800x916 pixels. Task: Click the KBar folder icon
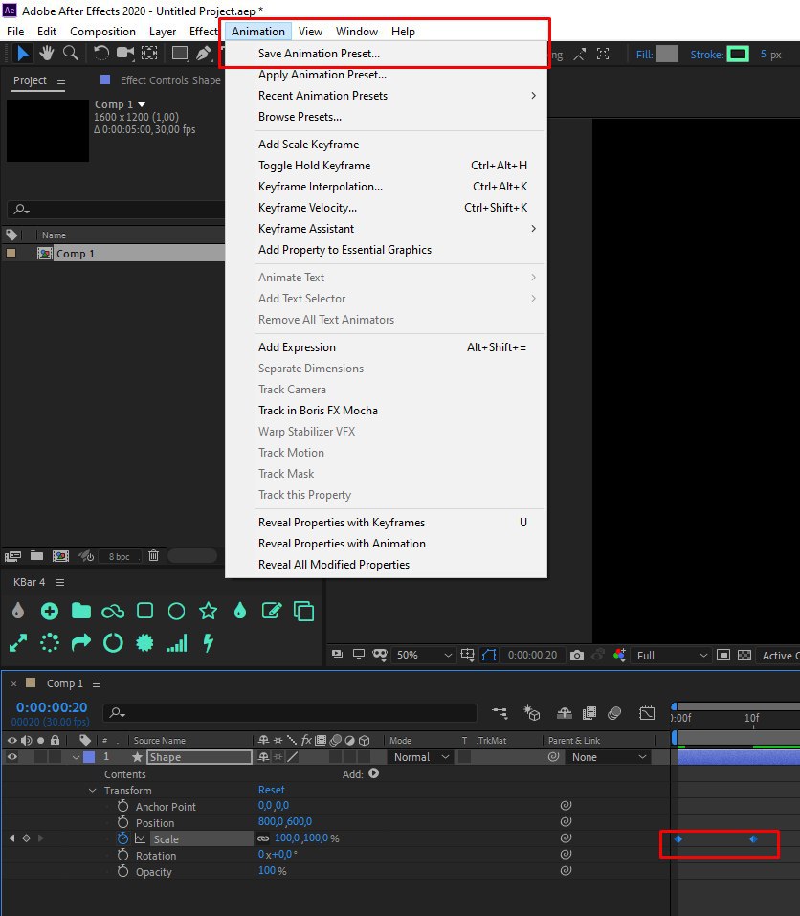tap(81, 611)
